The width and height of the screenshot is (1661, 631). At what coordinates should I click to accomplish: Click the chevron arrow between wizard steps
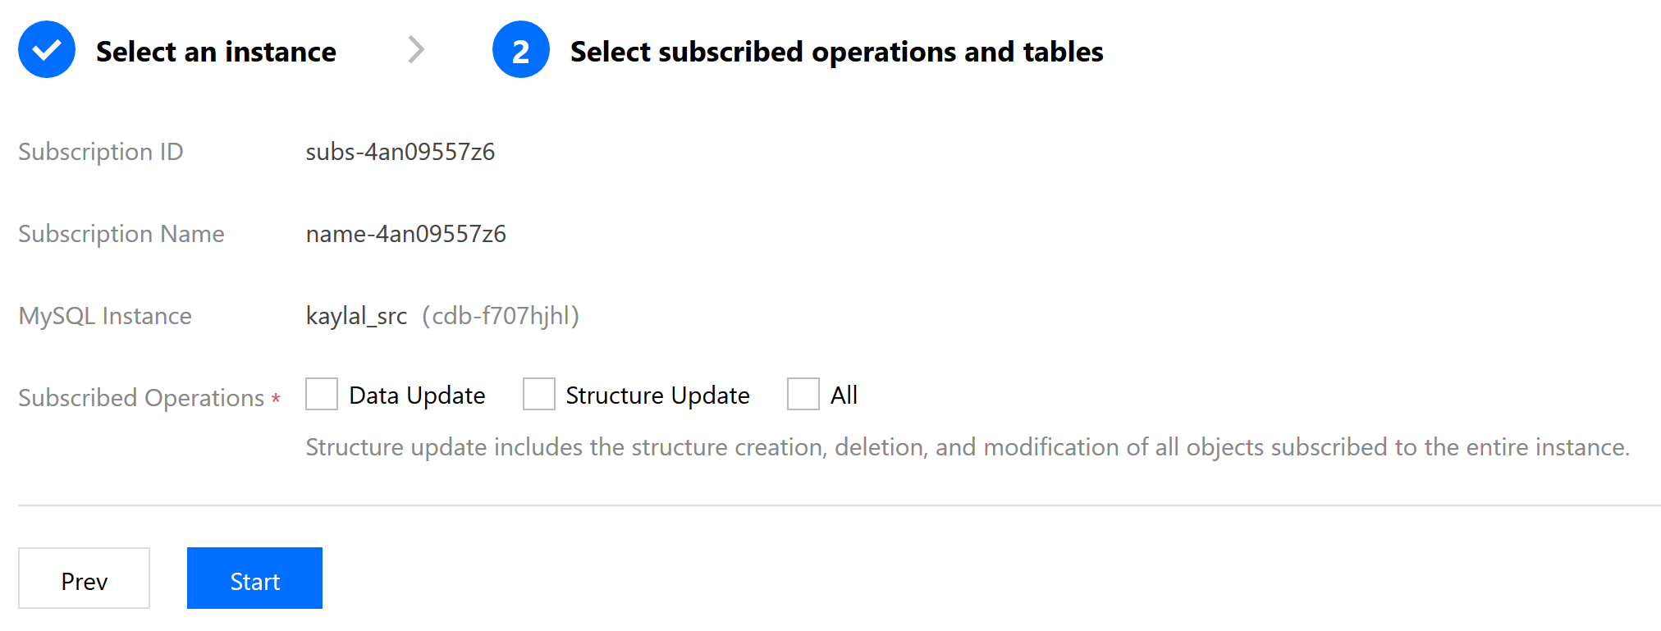coord(416,50)
